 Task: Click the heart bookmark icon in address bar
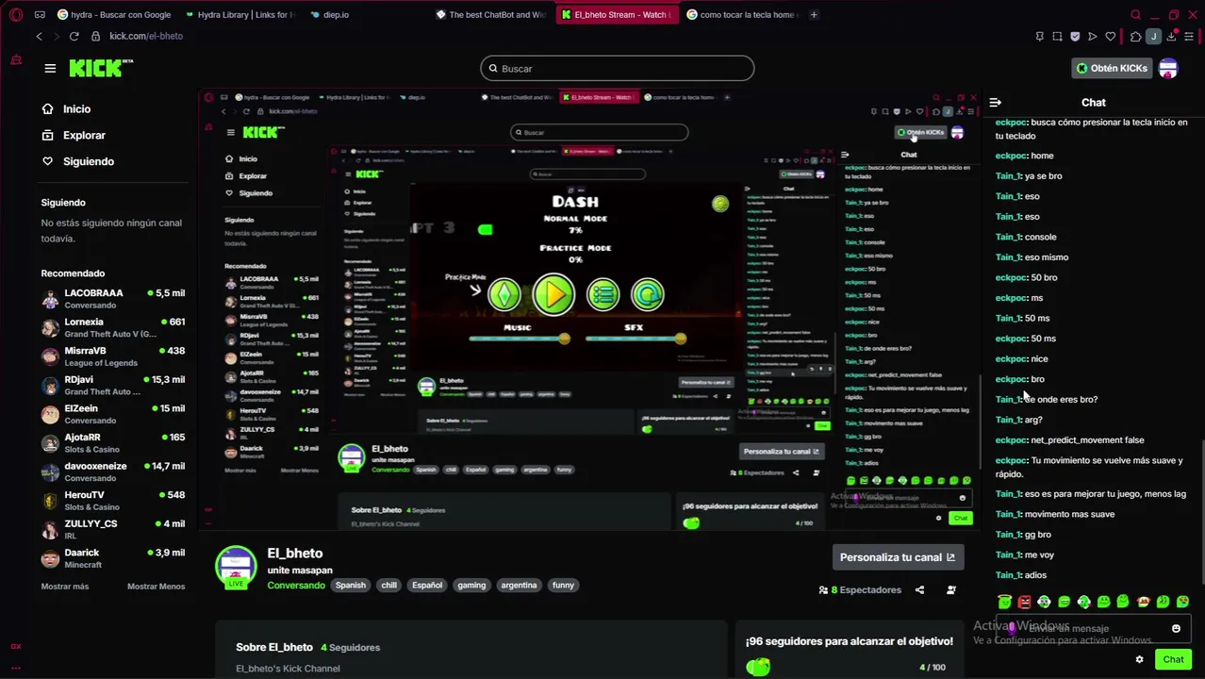pyautogui.click(x=1111, y=36)
